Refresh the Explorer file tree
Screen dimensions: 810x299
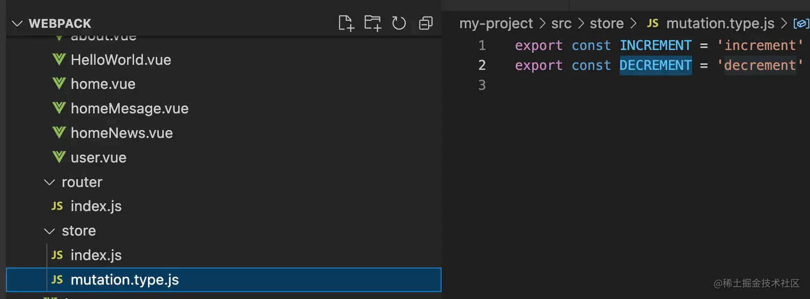click(x=399, y=23)
